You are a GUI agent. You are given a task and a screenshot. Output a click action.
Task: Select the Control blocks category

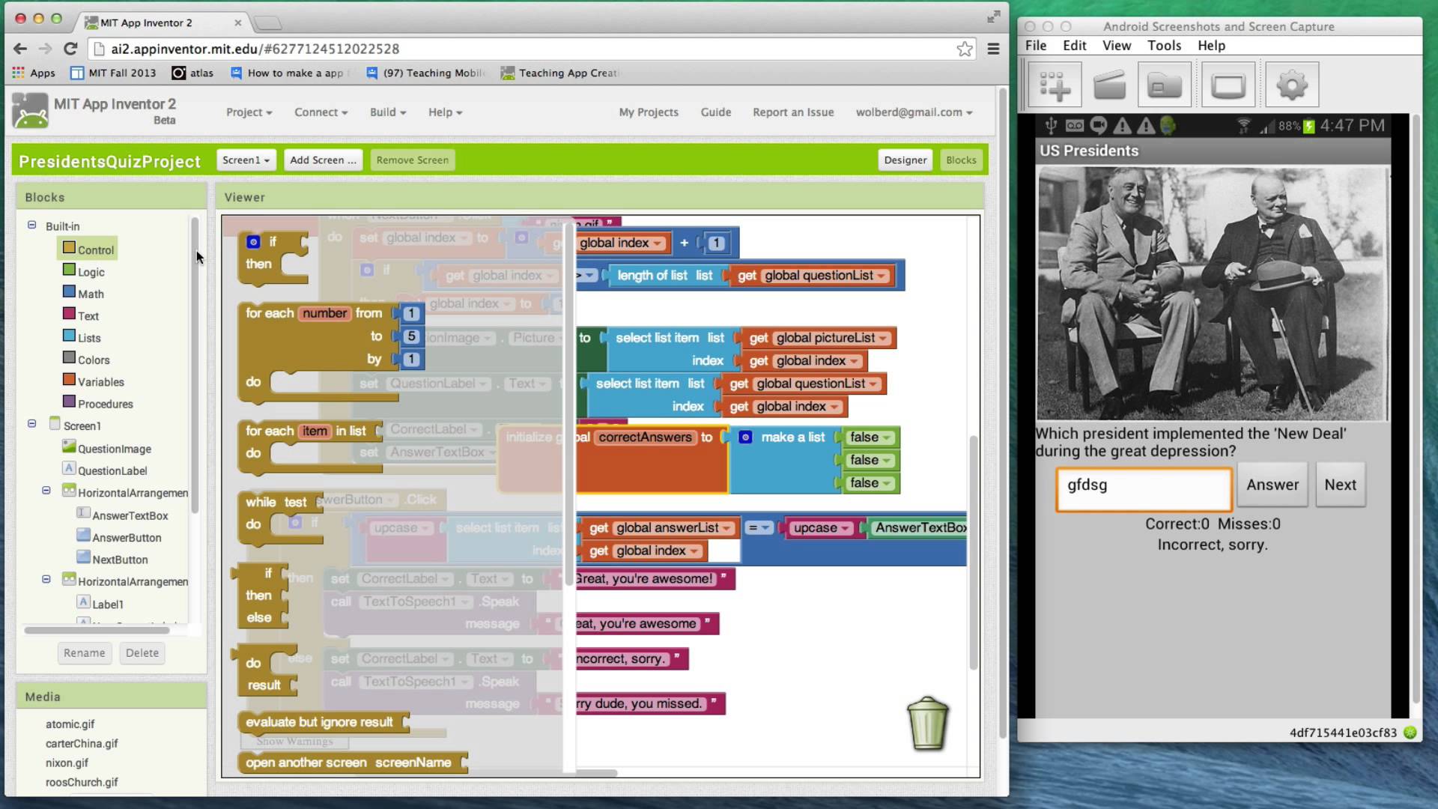[88, 249]
